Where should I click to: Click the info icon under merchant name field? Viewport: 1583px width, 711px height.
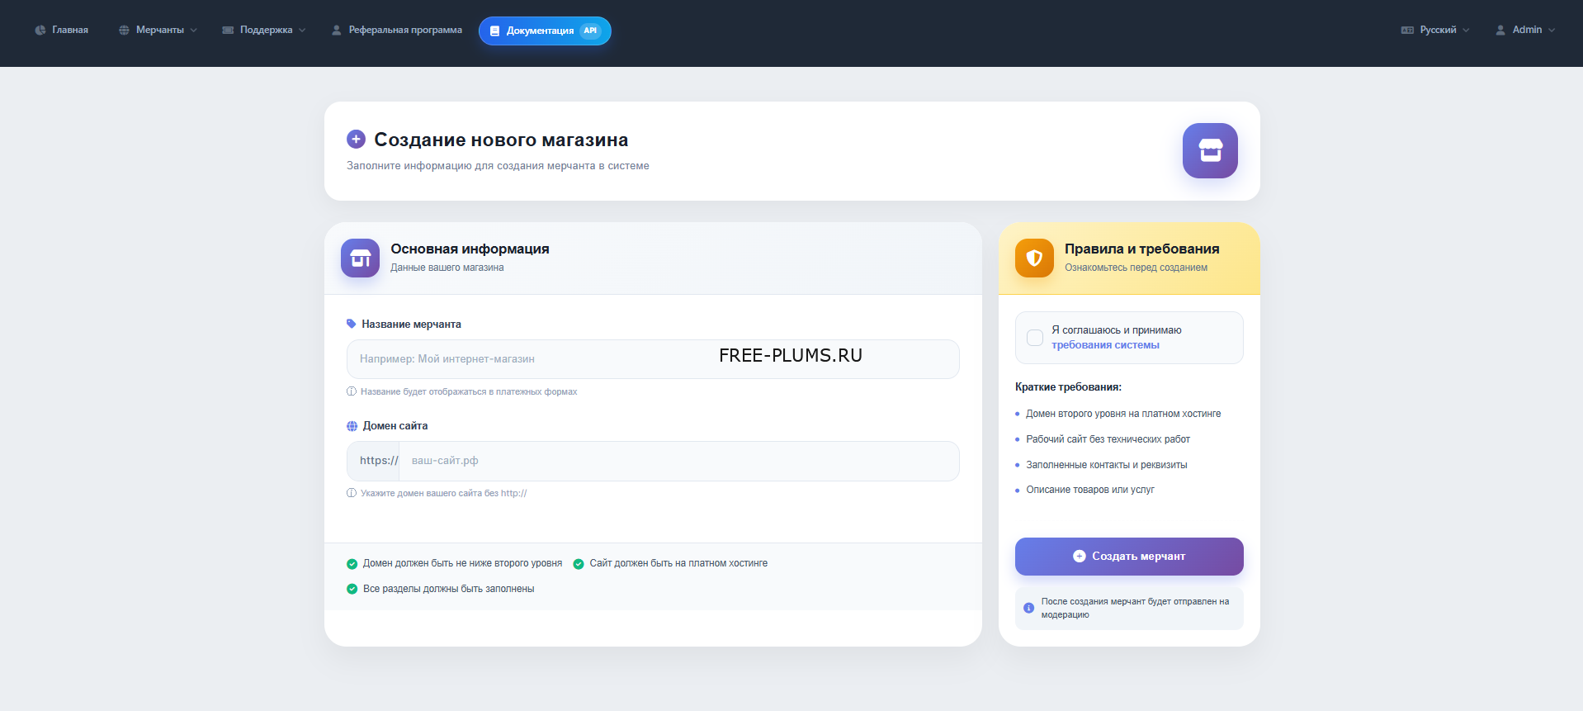352,391
